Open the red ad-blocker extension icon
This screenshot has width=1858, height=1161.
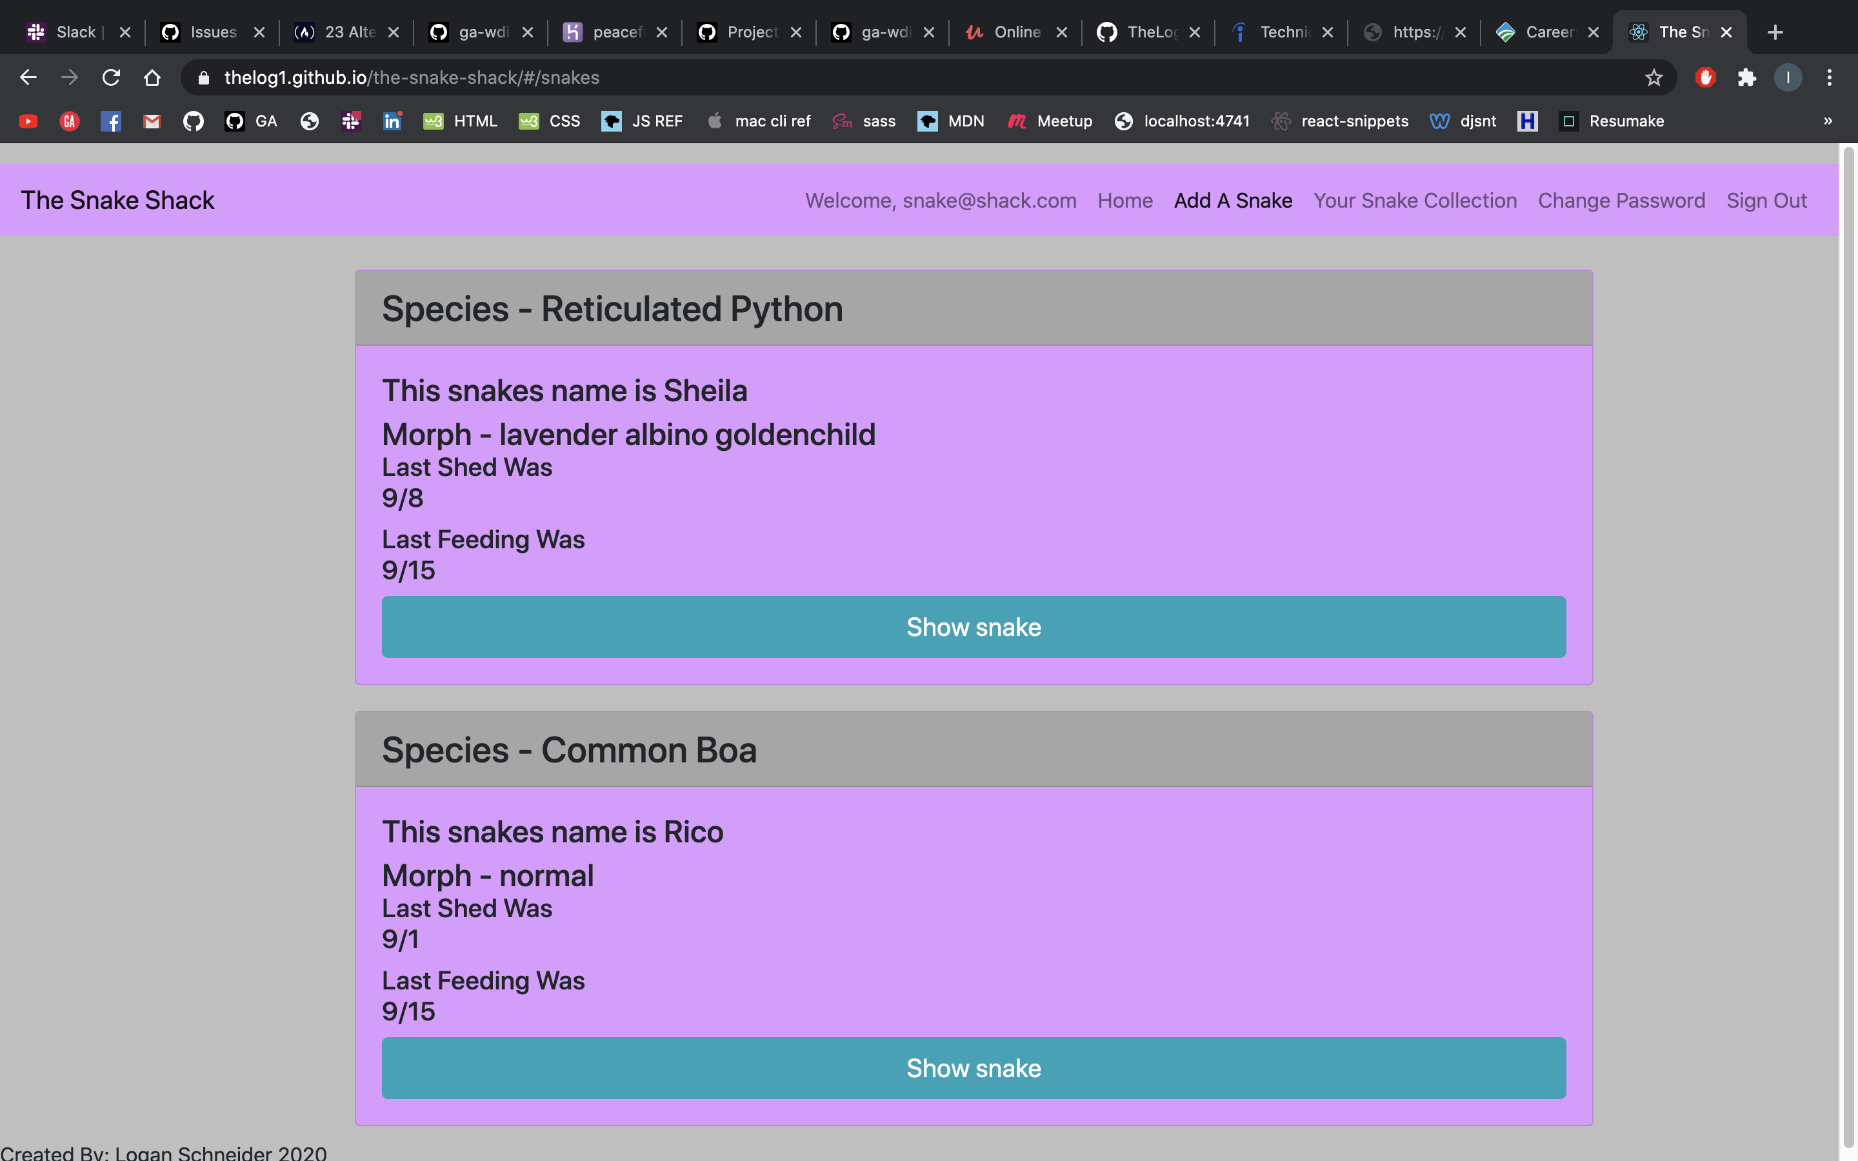tap(1705, 77)
